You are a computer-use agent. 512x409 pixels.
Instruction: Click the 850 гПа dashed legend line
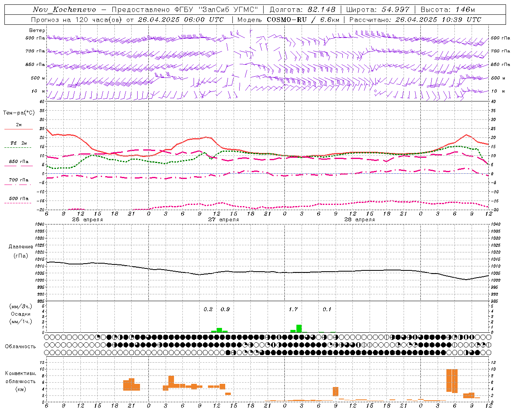(x=18, y=166)
